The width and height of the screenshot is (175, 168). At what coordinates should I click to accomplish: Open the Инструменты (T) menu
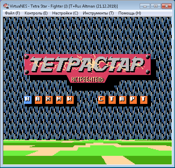98,13
